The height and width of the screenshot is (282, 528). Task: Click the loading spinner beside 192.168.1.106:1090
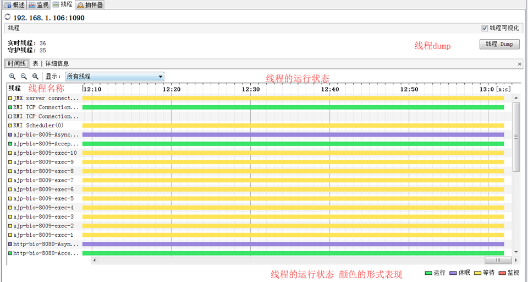7,17
